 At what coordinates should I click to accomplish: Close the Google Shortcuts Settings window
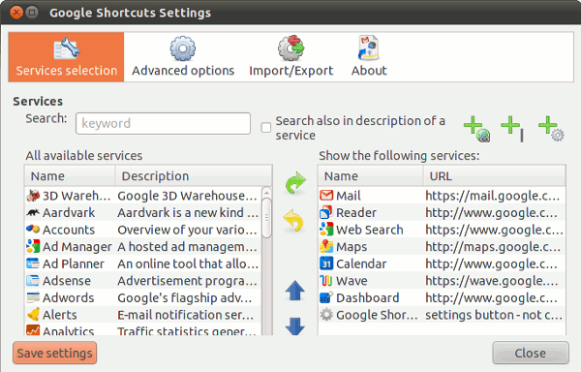click(16, 13)
